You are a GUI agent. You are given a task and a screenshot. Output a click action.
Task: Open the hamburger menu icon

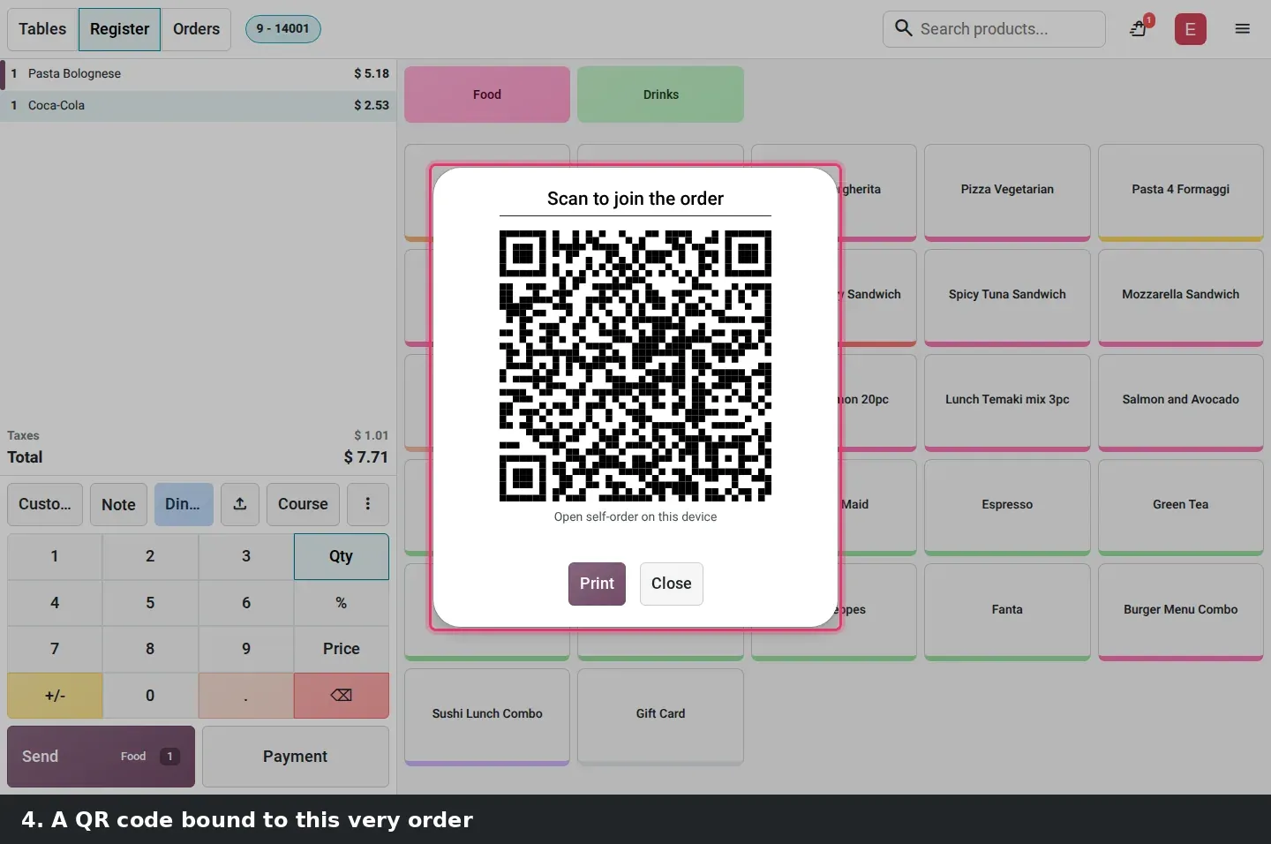click(x=1242, y=29)
